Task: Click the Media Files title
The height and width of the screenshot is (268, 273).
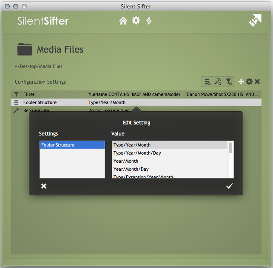Action: (60, 49)
